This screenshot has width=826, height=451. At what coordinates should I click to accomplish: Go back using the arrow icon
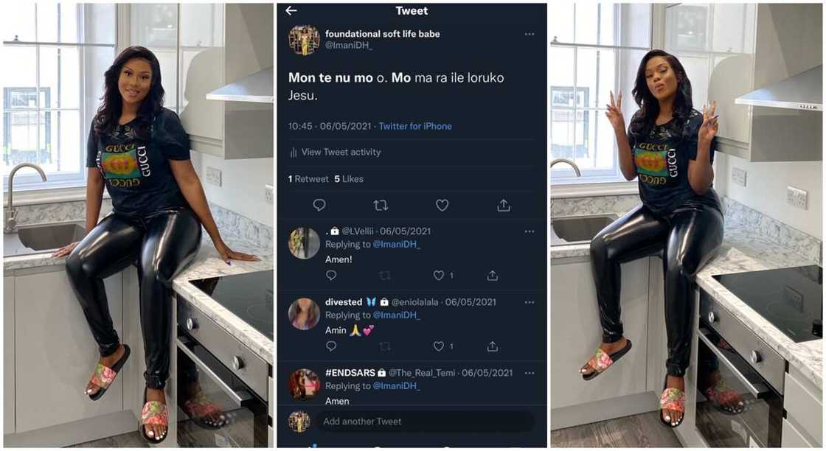tap(291, 10)
